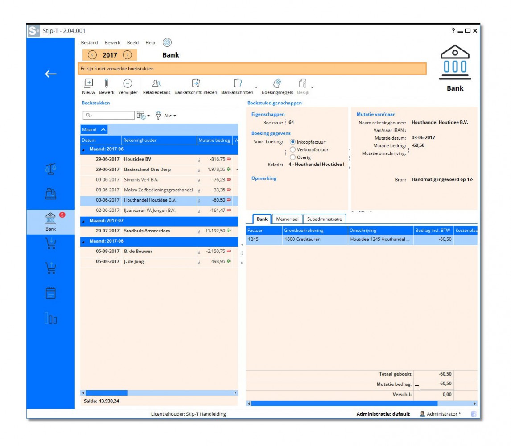511x446 pixels.
Task: Click the back arrow in sidebar
Action: coord(51,74)
